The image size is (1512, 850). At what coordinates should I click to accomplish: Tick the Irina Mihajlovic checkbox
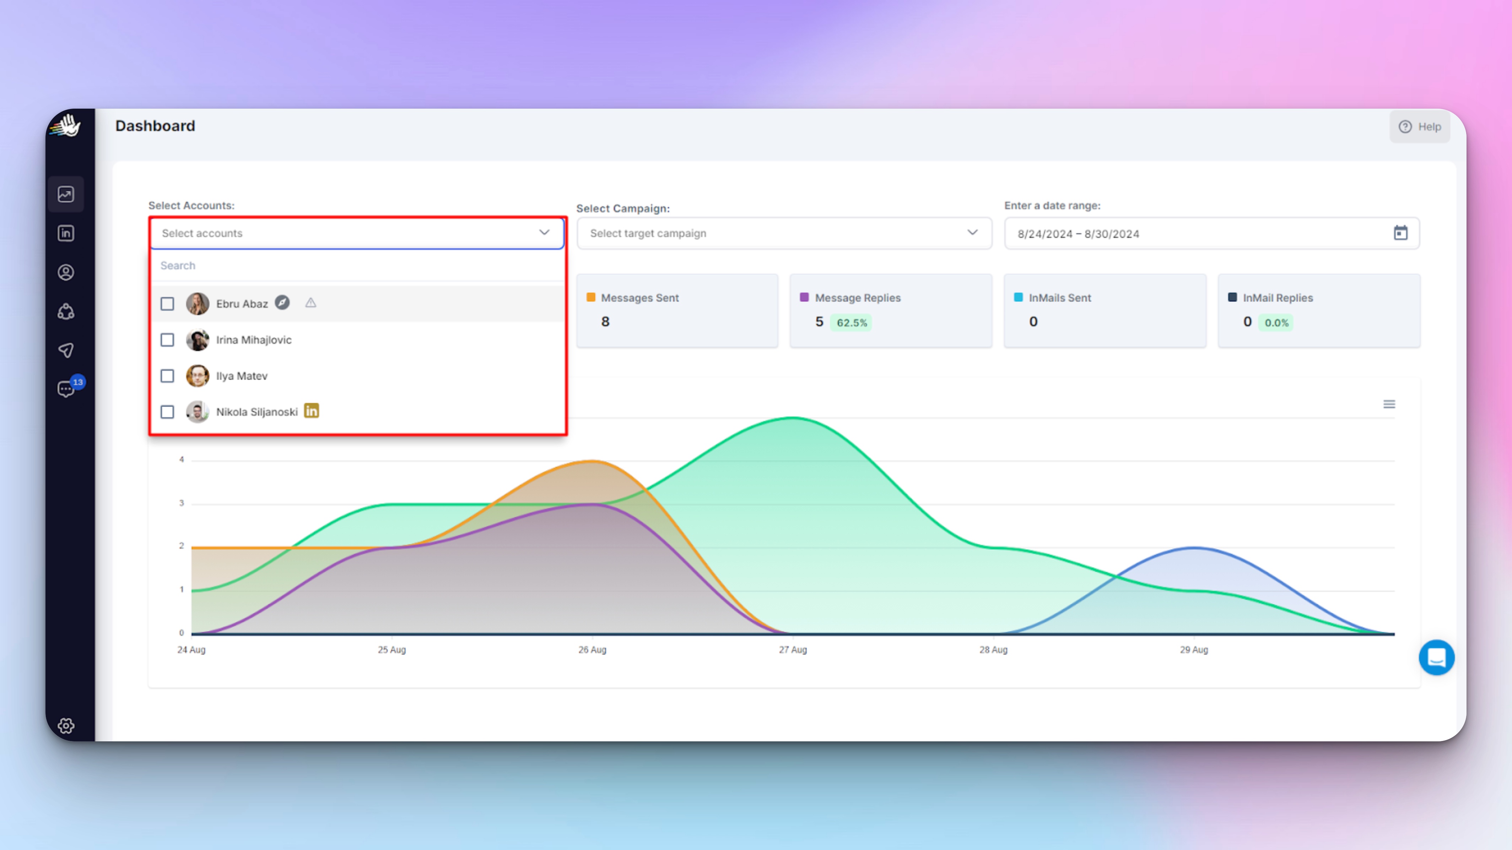167,340
